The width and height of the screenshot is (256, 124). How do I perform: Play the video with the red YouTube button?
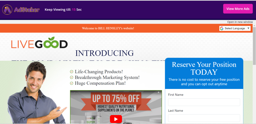pos(116,119)
